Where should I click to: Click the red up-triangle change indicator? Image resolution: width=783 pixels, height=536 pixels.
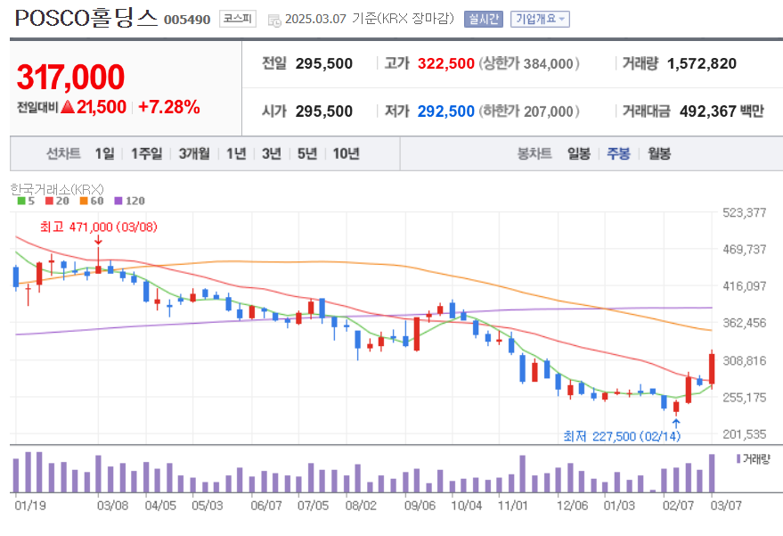tap(68, 106)
